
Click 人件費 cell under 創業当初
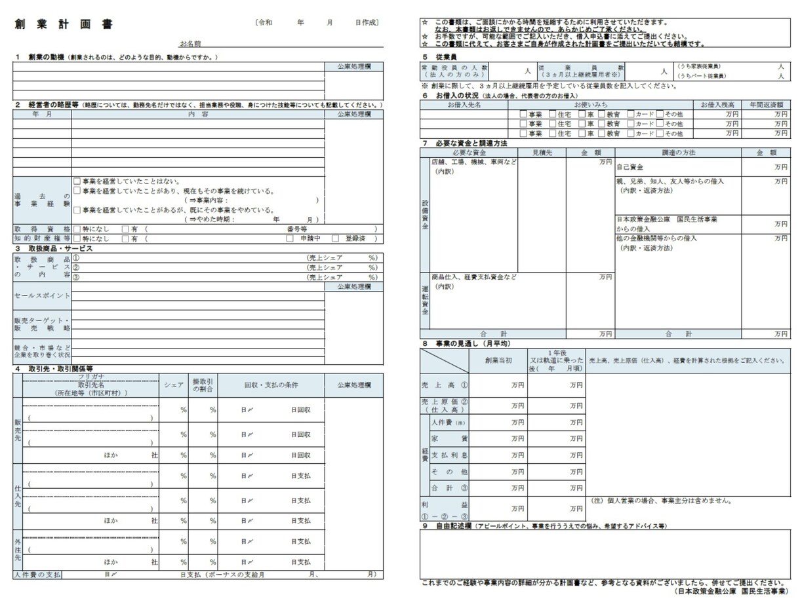[498, 422]
